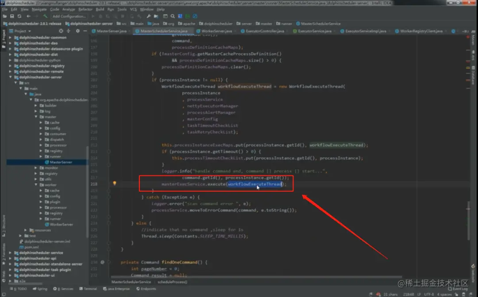
Task: Click the Synchronize refresh icon
Action: pyautogui.click(x=19, y=16)
